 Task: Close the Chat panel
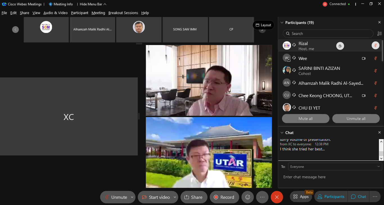coord(379,133)
